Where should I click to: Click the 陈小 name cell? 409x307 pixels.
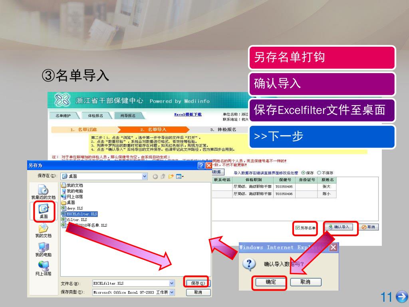(327, 194)
